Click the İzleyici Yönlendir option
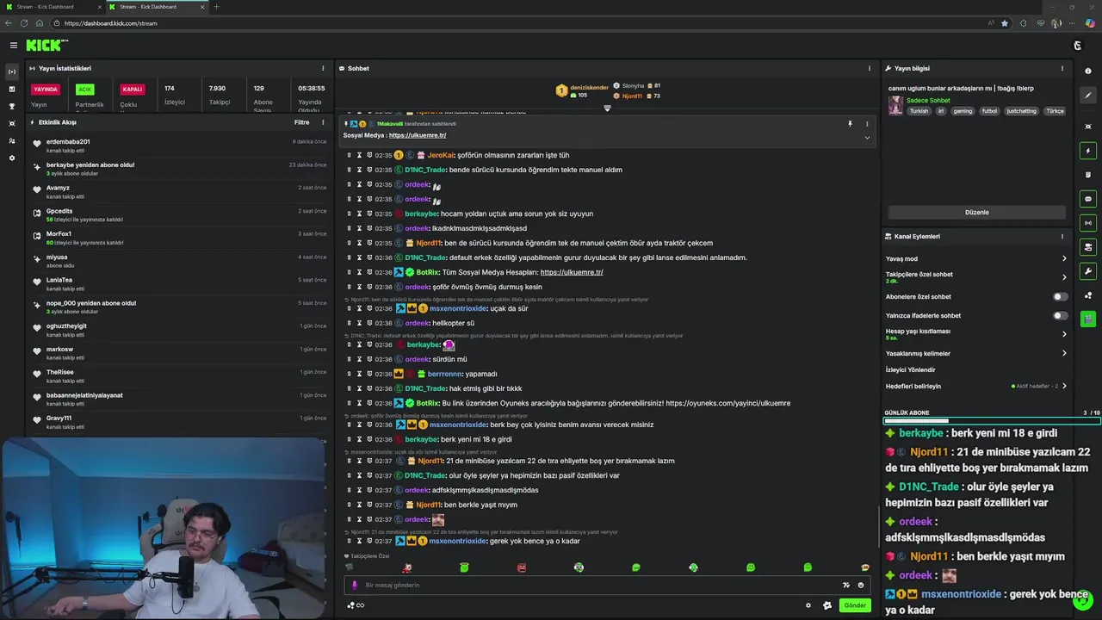The image size is (1102, 620). 911,369
